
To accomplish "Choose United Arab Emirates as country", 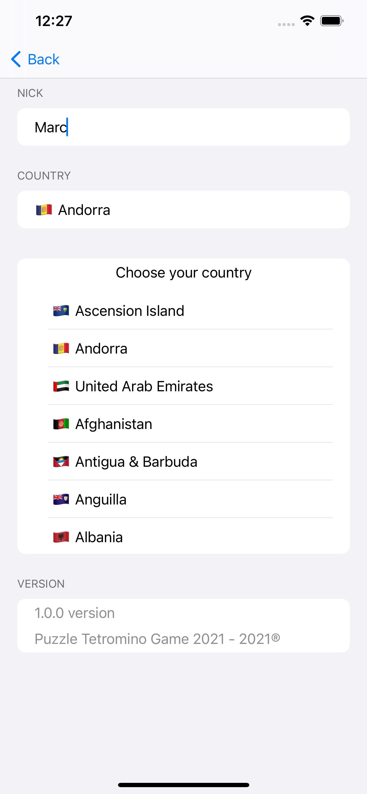I will pyautogui.click(x=190, y=386).
